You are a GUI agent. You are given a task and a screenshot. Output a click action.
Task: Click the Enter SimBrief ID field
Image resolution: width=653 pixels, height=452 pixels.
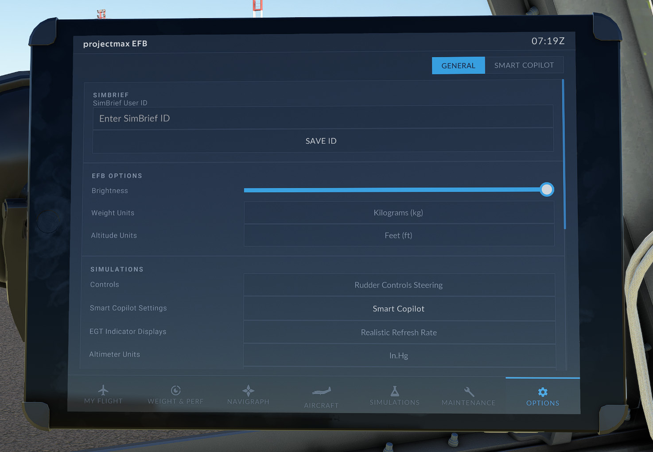(x=323, y=117)
